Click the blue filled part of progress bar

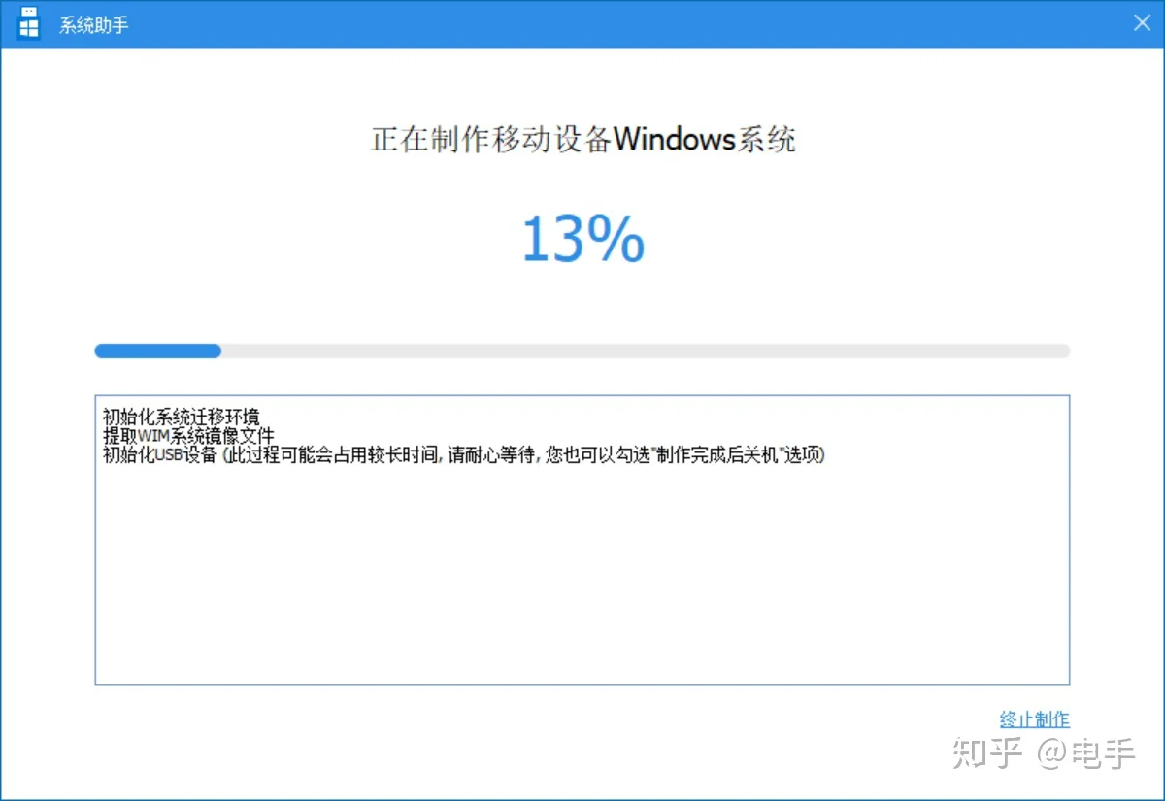click(157, 350)
